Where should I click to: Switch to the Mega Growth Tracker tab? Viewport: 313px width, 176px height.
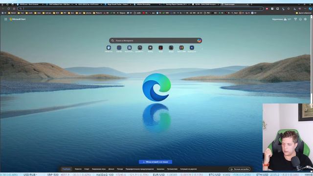(x=118, y=4)
